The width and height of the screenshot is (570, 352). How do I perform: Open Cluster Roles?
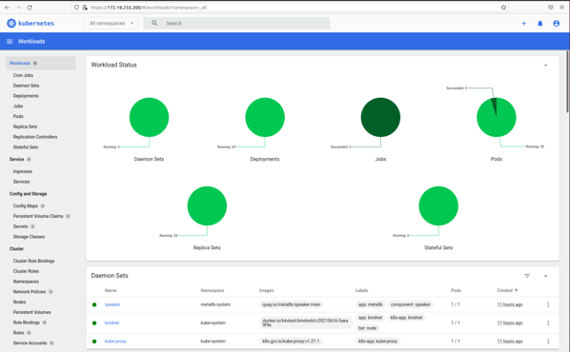point(26,271)
